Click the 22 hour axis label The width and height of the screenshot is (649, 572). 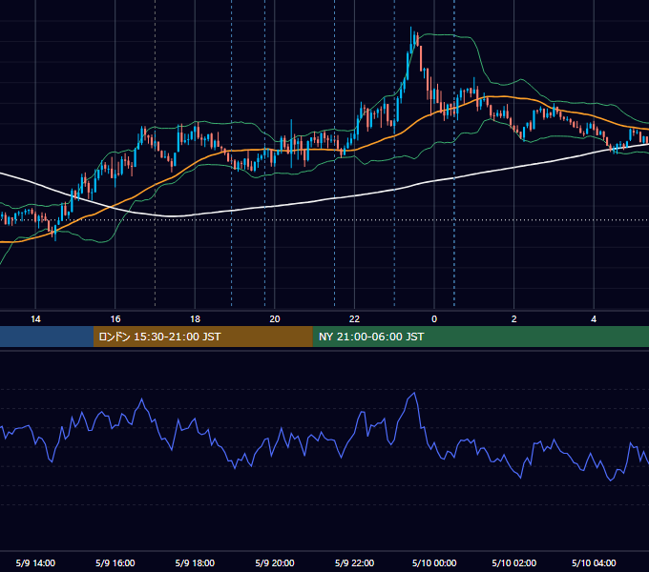[354, 319]
